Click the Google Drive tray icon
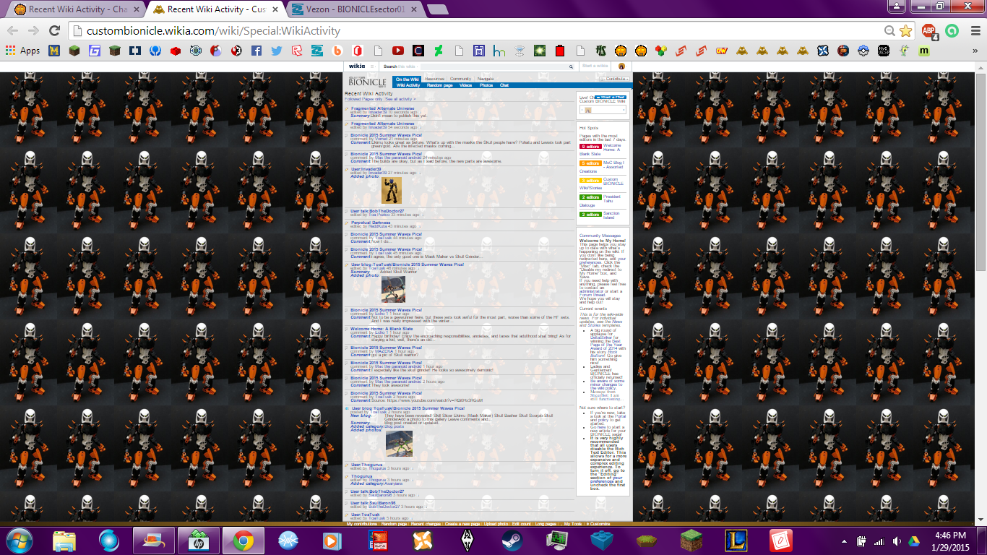987x555 pixels. (x=913, y=541)
